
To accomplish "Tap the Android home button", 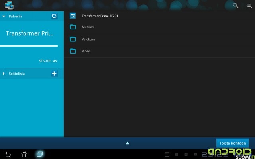I will pos(24,154).
